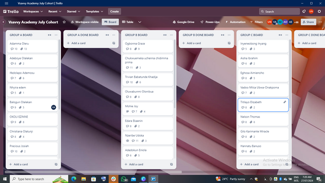Image resolution: width=325 pixels, height=183 pixels.
Task: Click the Trello search field
Action: pyautogui.click(x=279, y=11)
